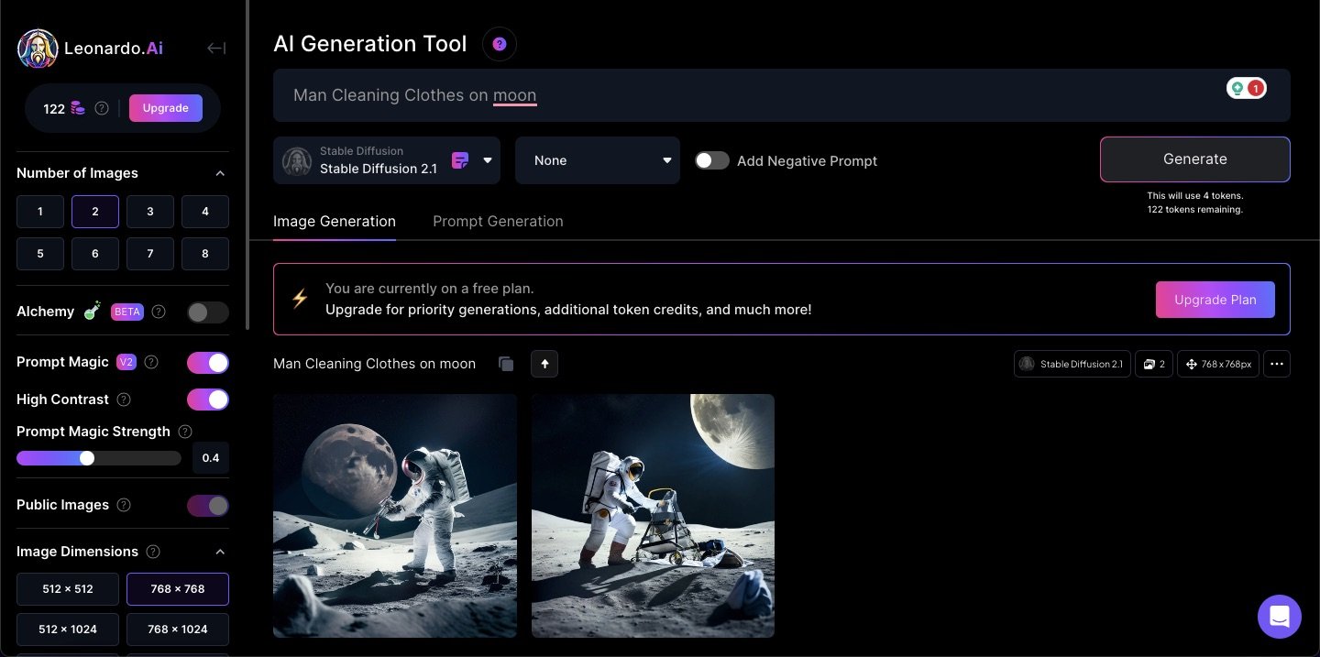Click the Stable Diffusion model thumbnail icon

[x=297, y=161]
